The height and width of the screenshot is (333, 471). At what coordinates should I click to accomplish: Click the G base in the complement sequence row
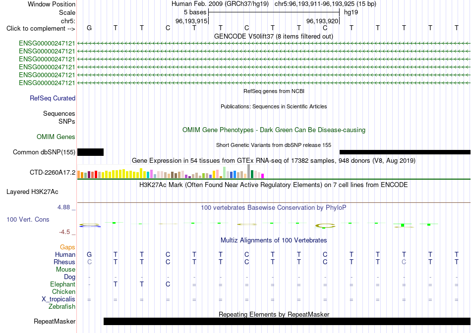click(89, 28)
